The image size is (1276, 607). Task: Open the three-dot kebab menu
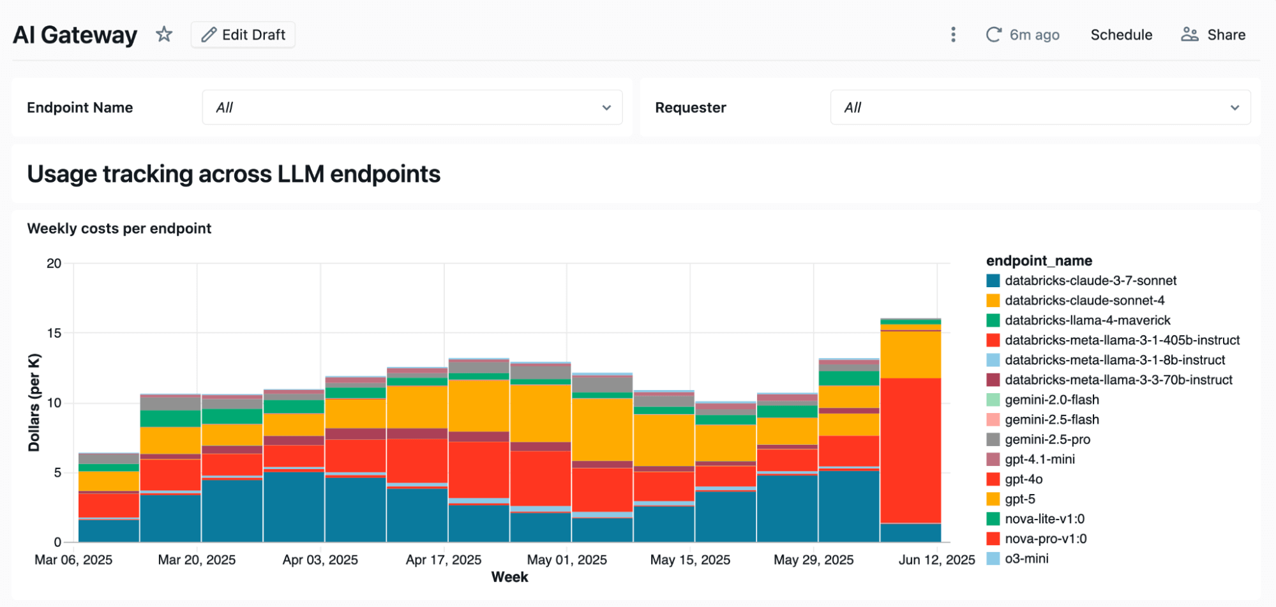953,34
